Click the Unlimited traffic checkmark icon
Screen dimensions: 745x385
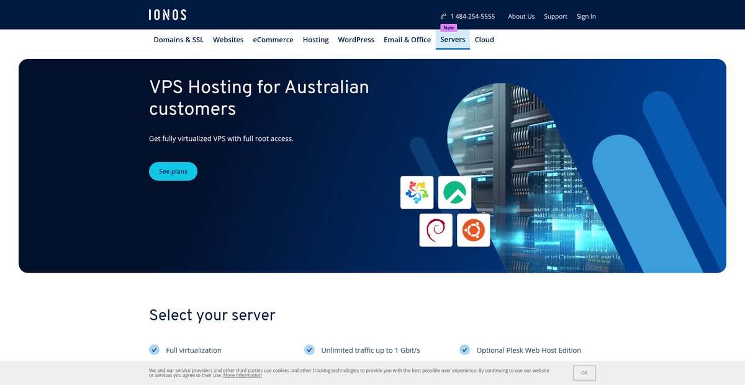(x=309, y=350)
